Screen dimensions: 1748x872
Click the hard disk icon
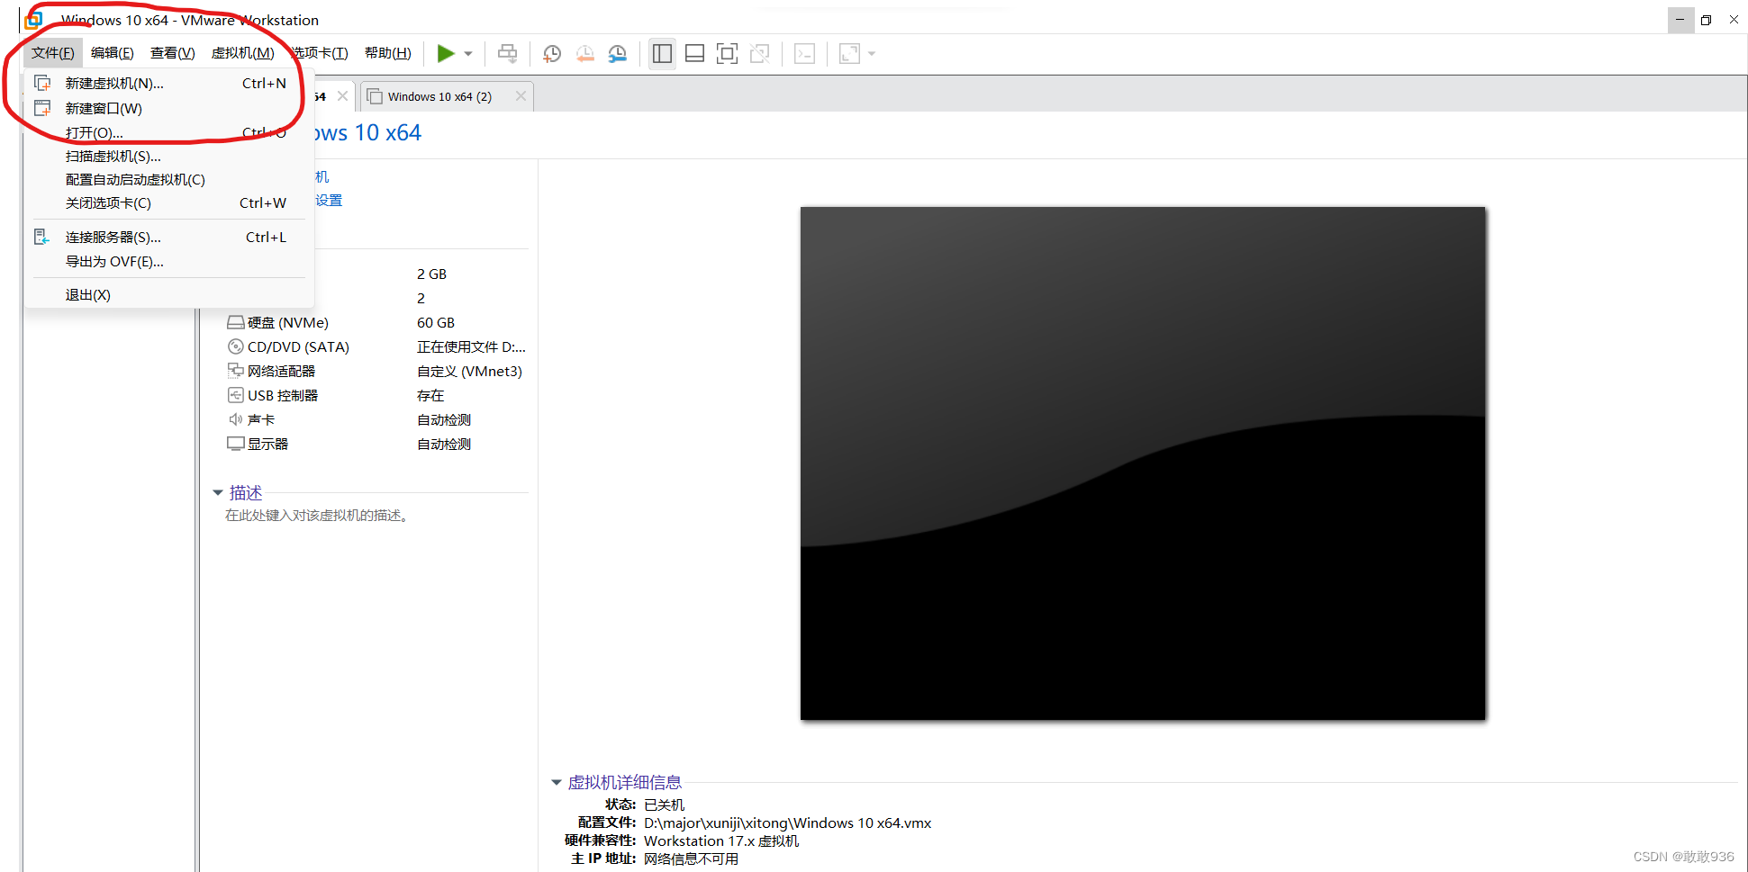[236, 322]
